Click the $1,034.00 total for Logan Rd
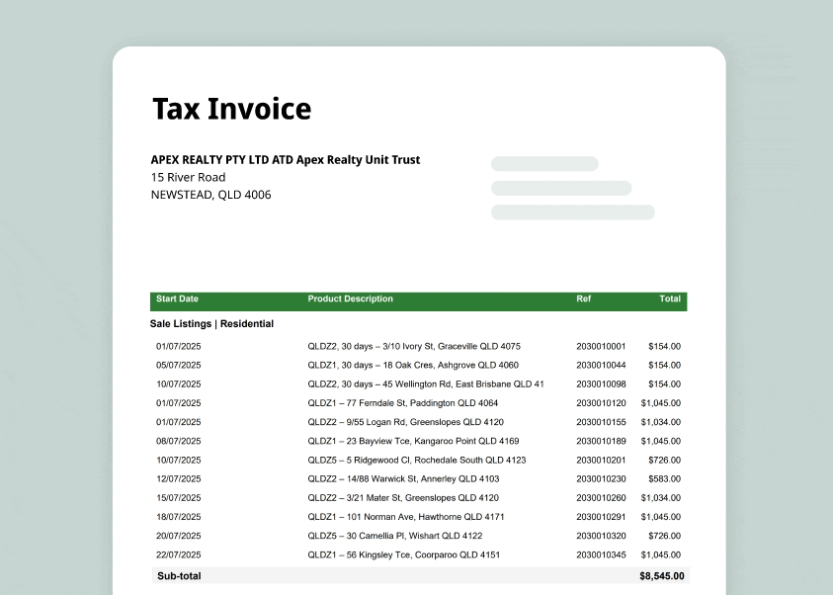The height and width of the screenshot is (595, 833). tap(661, 422)
